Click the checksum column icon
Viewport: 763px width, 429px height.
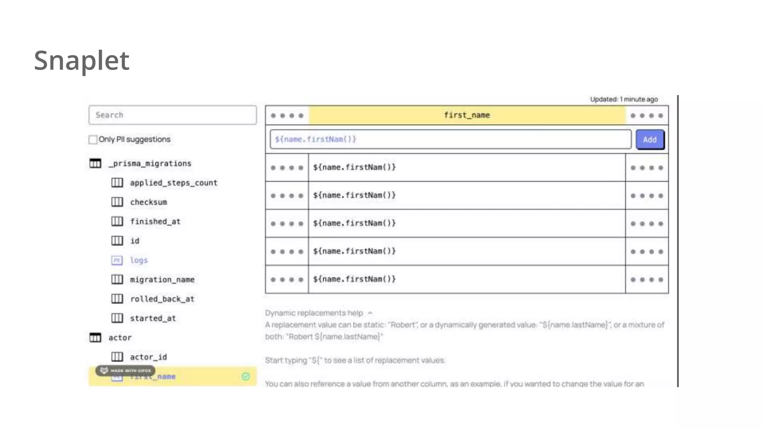[117, 202]
